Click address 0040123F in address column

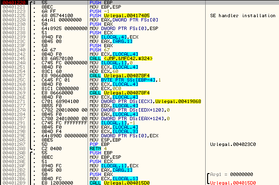(x=14, y=45)
